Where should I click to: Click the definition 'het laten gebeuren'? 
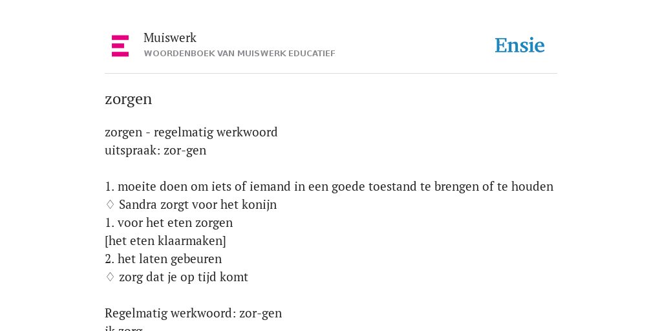(169, 259)
